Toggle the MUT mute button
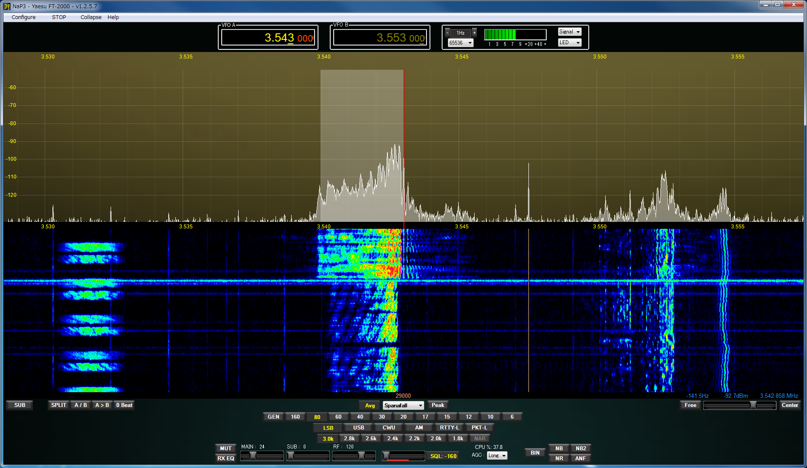This screenshot has height=468, width=807. pyautogui.click(x=226, y=448)
